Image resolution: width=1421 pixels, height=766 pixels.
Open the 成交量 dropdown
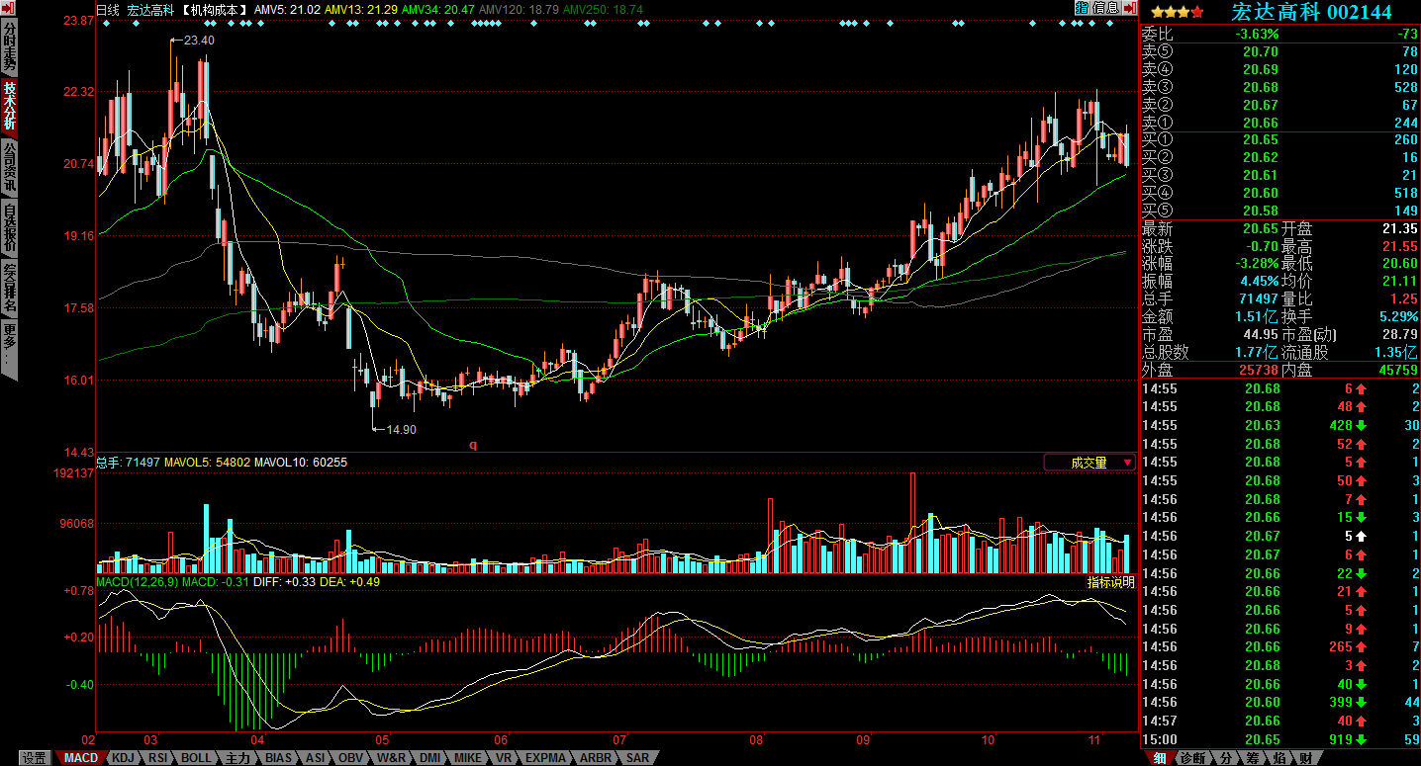click(x=1089, y=463)
